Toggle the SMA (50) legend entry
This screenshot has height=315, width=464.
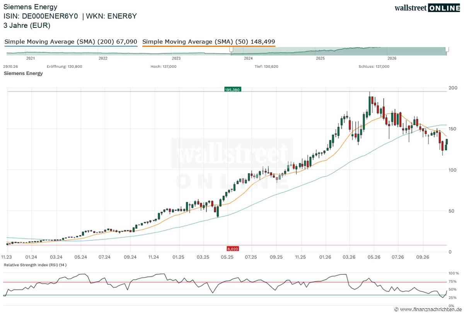point(209,41)
